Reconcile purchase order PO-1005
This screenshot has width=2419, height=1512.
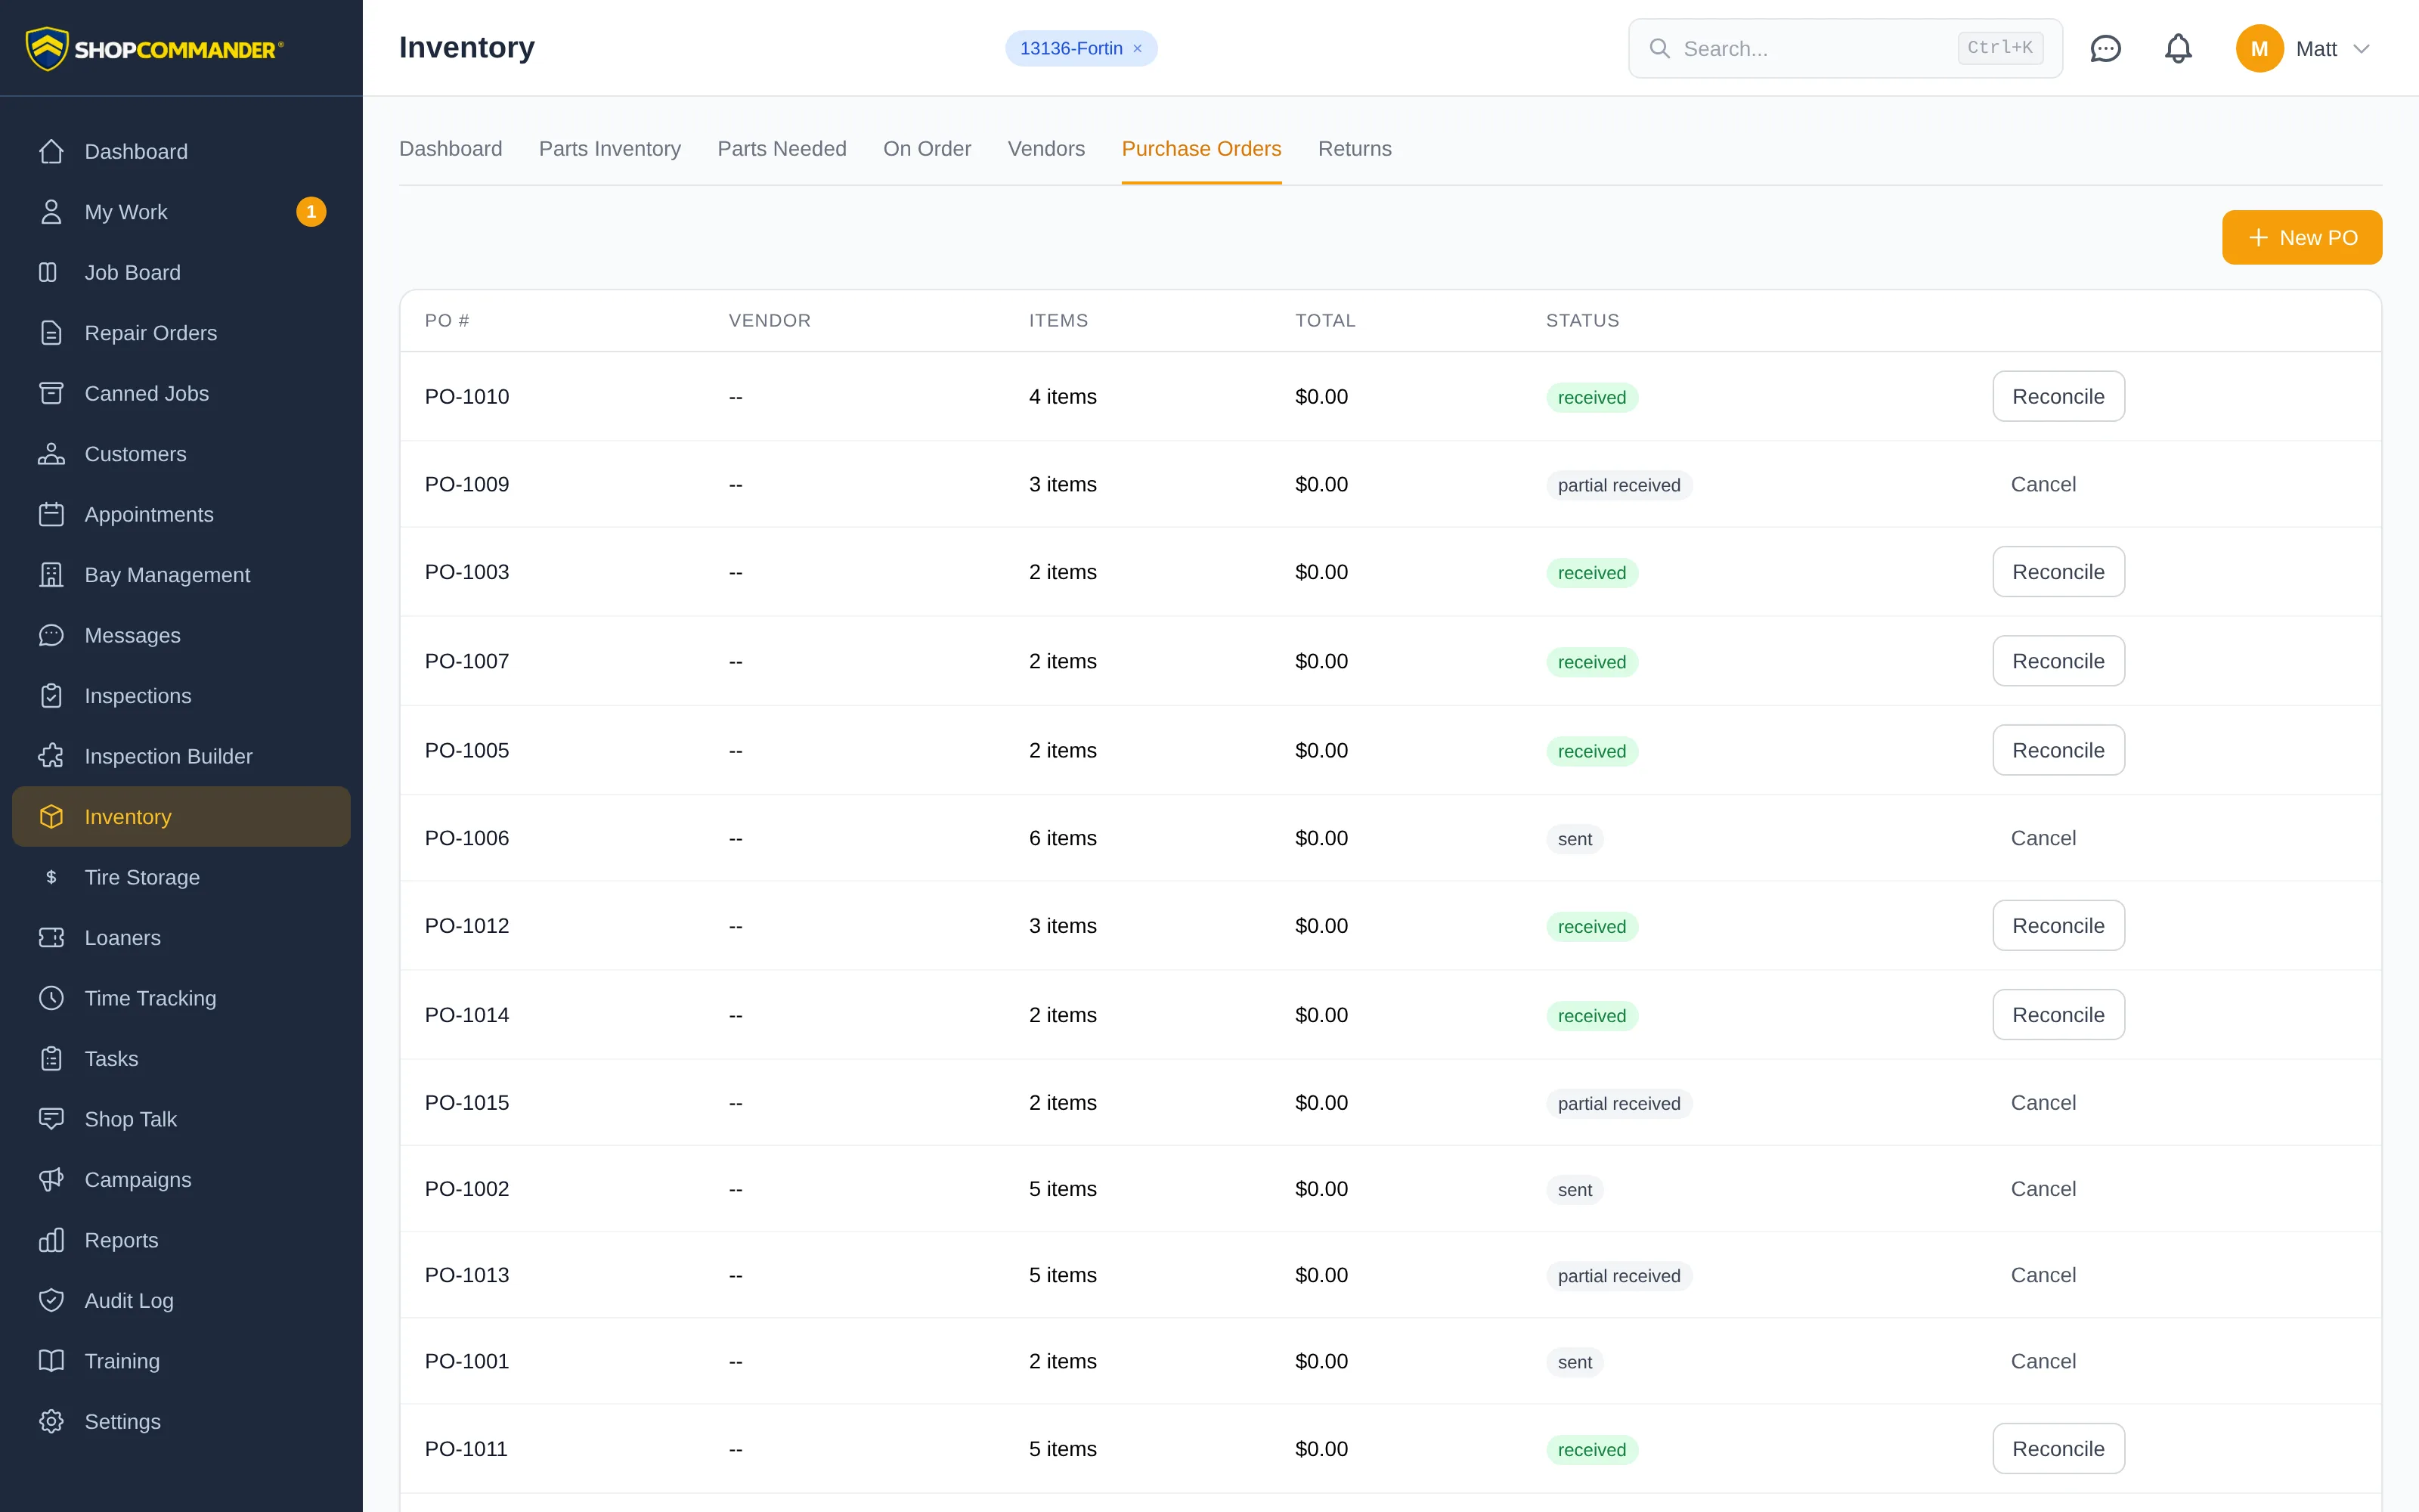point(2058,750)
